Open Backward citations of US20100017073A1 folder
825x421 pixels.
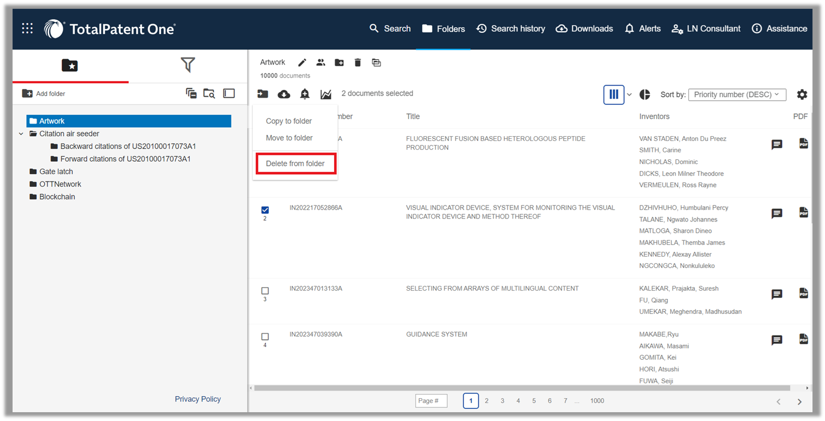pyautogui.click(x=123, y=146)
